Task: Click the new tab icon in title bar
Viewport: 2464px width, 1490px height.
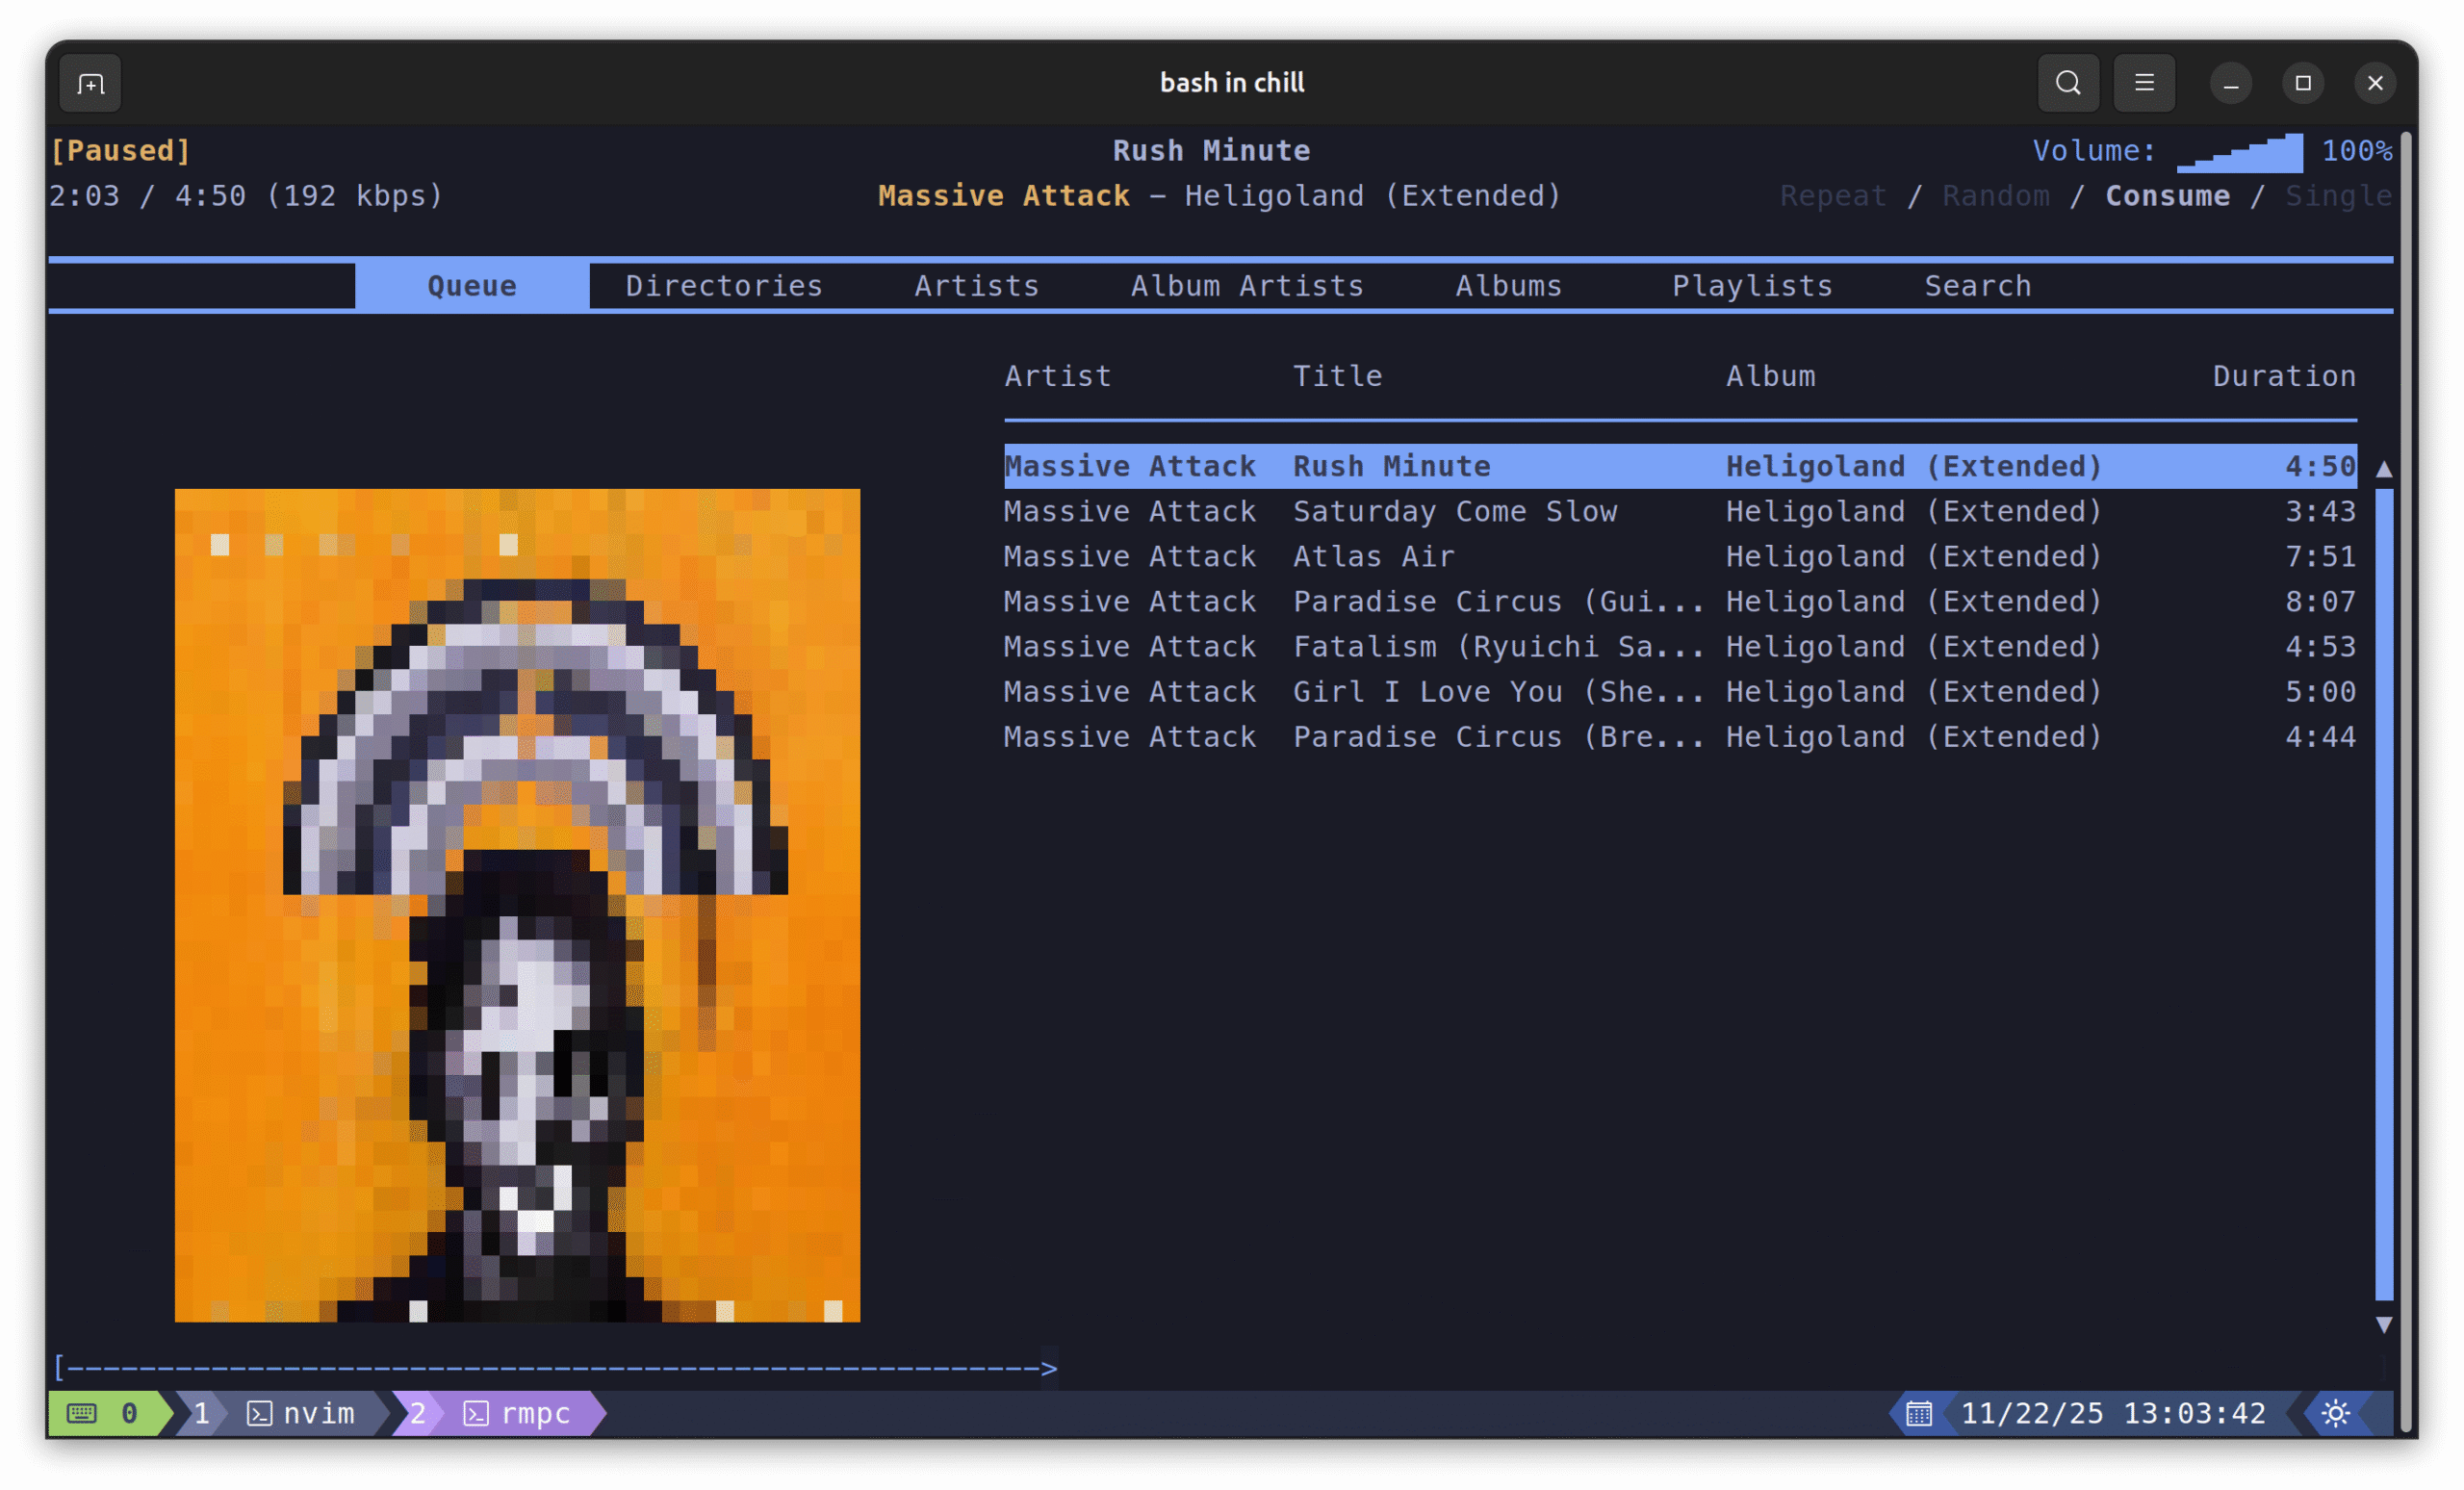Action: (x=90, y=84)
